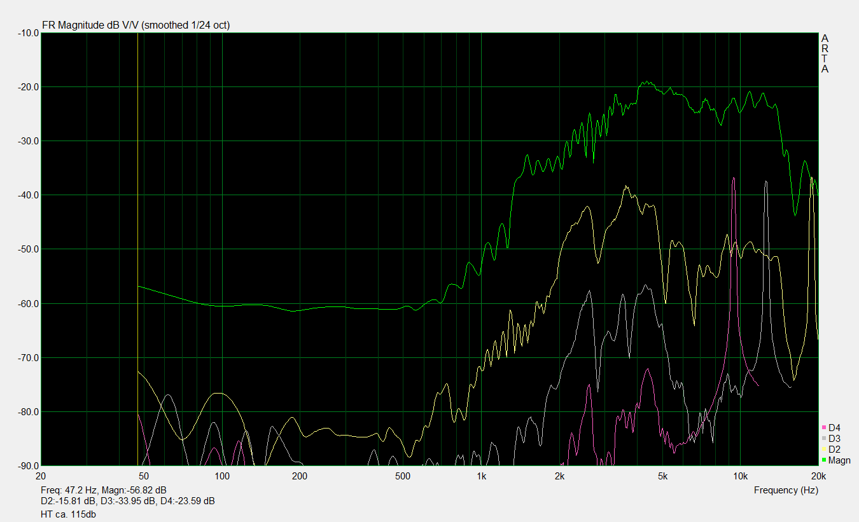Click the yellow D2 legend color square
The width and height of the screenshot is (859, 522).
point(824,450)
